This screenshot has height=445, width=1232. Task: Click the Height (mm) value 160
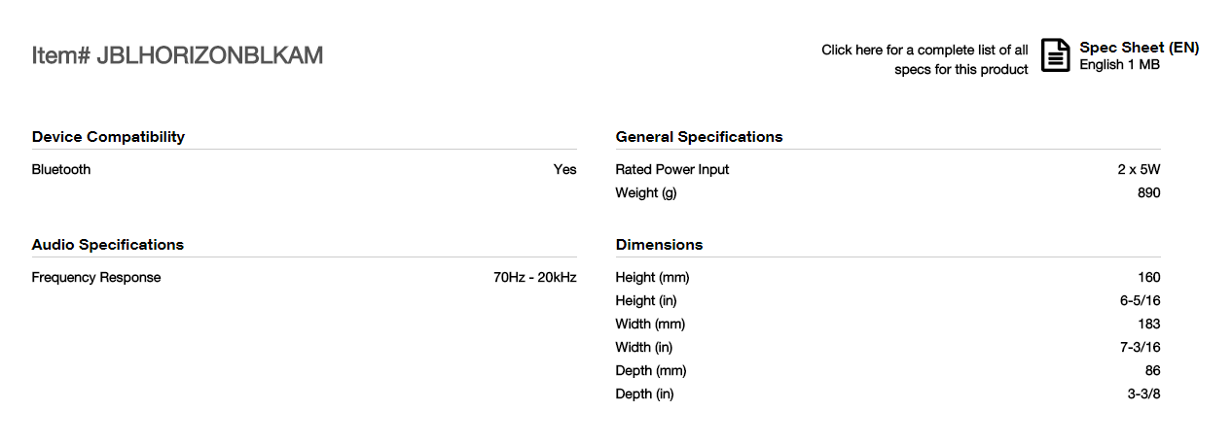1149,278
